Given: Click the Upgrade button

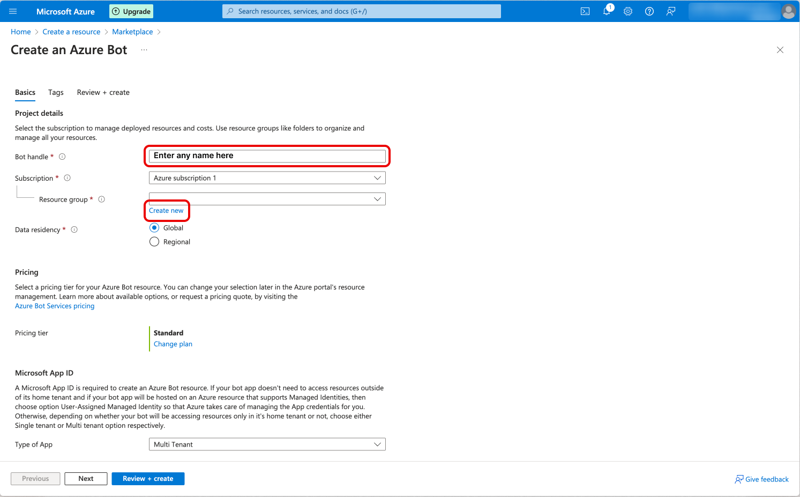Looking at the screenshot, I should pos(131,11).
